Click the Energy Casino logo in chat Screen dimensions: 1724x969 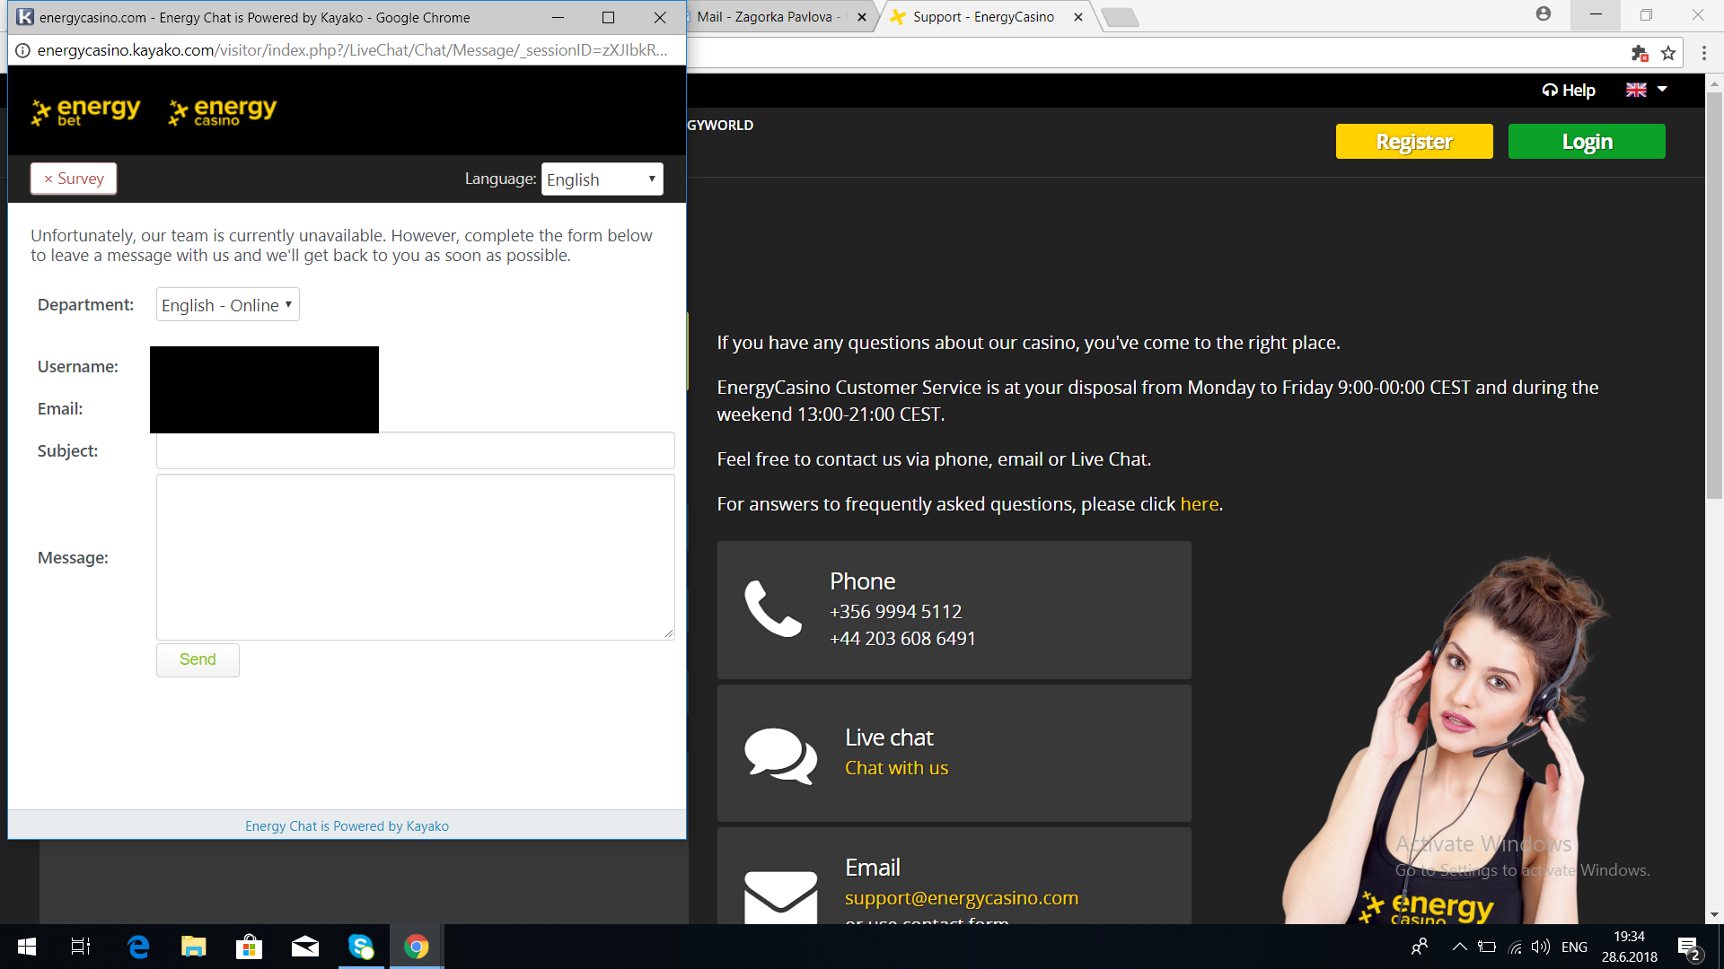(223, 112)
